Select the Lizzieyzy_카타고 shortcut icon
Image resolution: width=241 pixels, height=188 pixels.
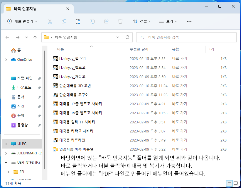pyautogui.click(x=56, y=77)
